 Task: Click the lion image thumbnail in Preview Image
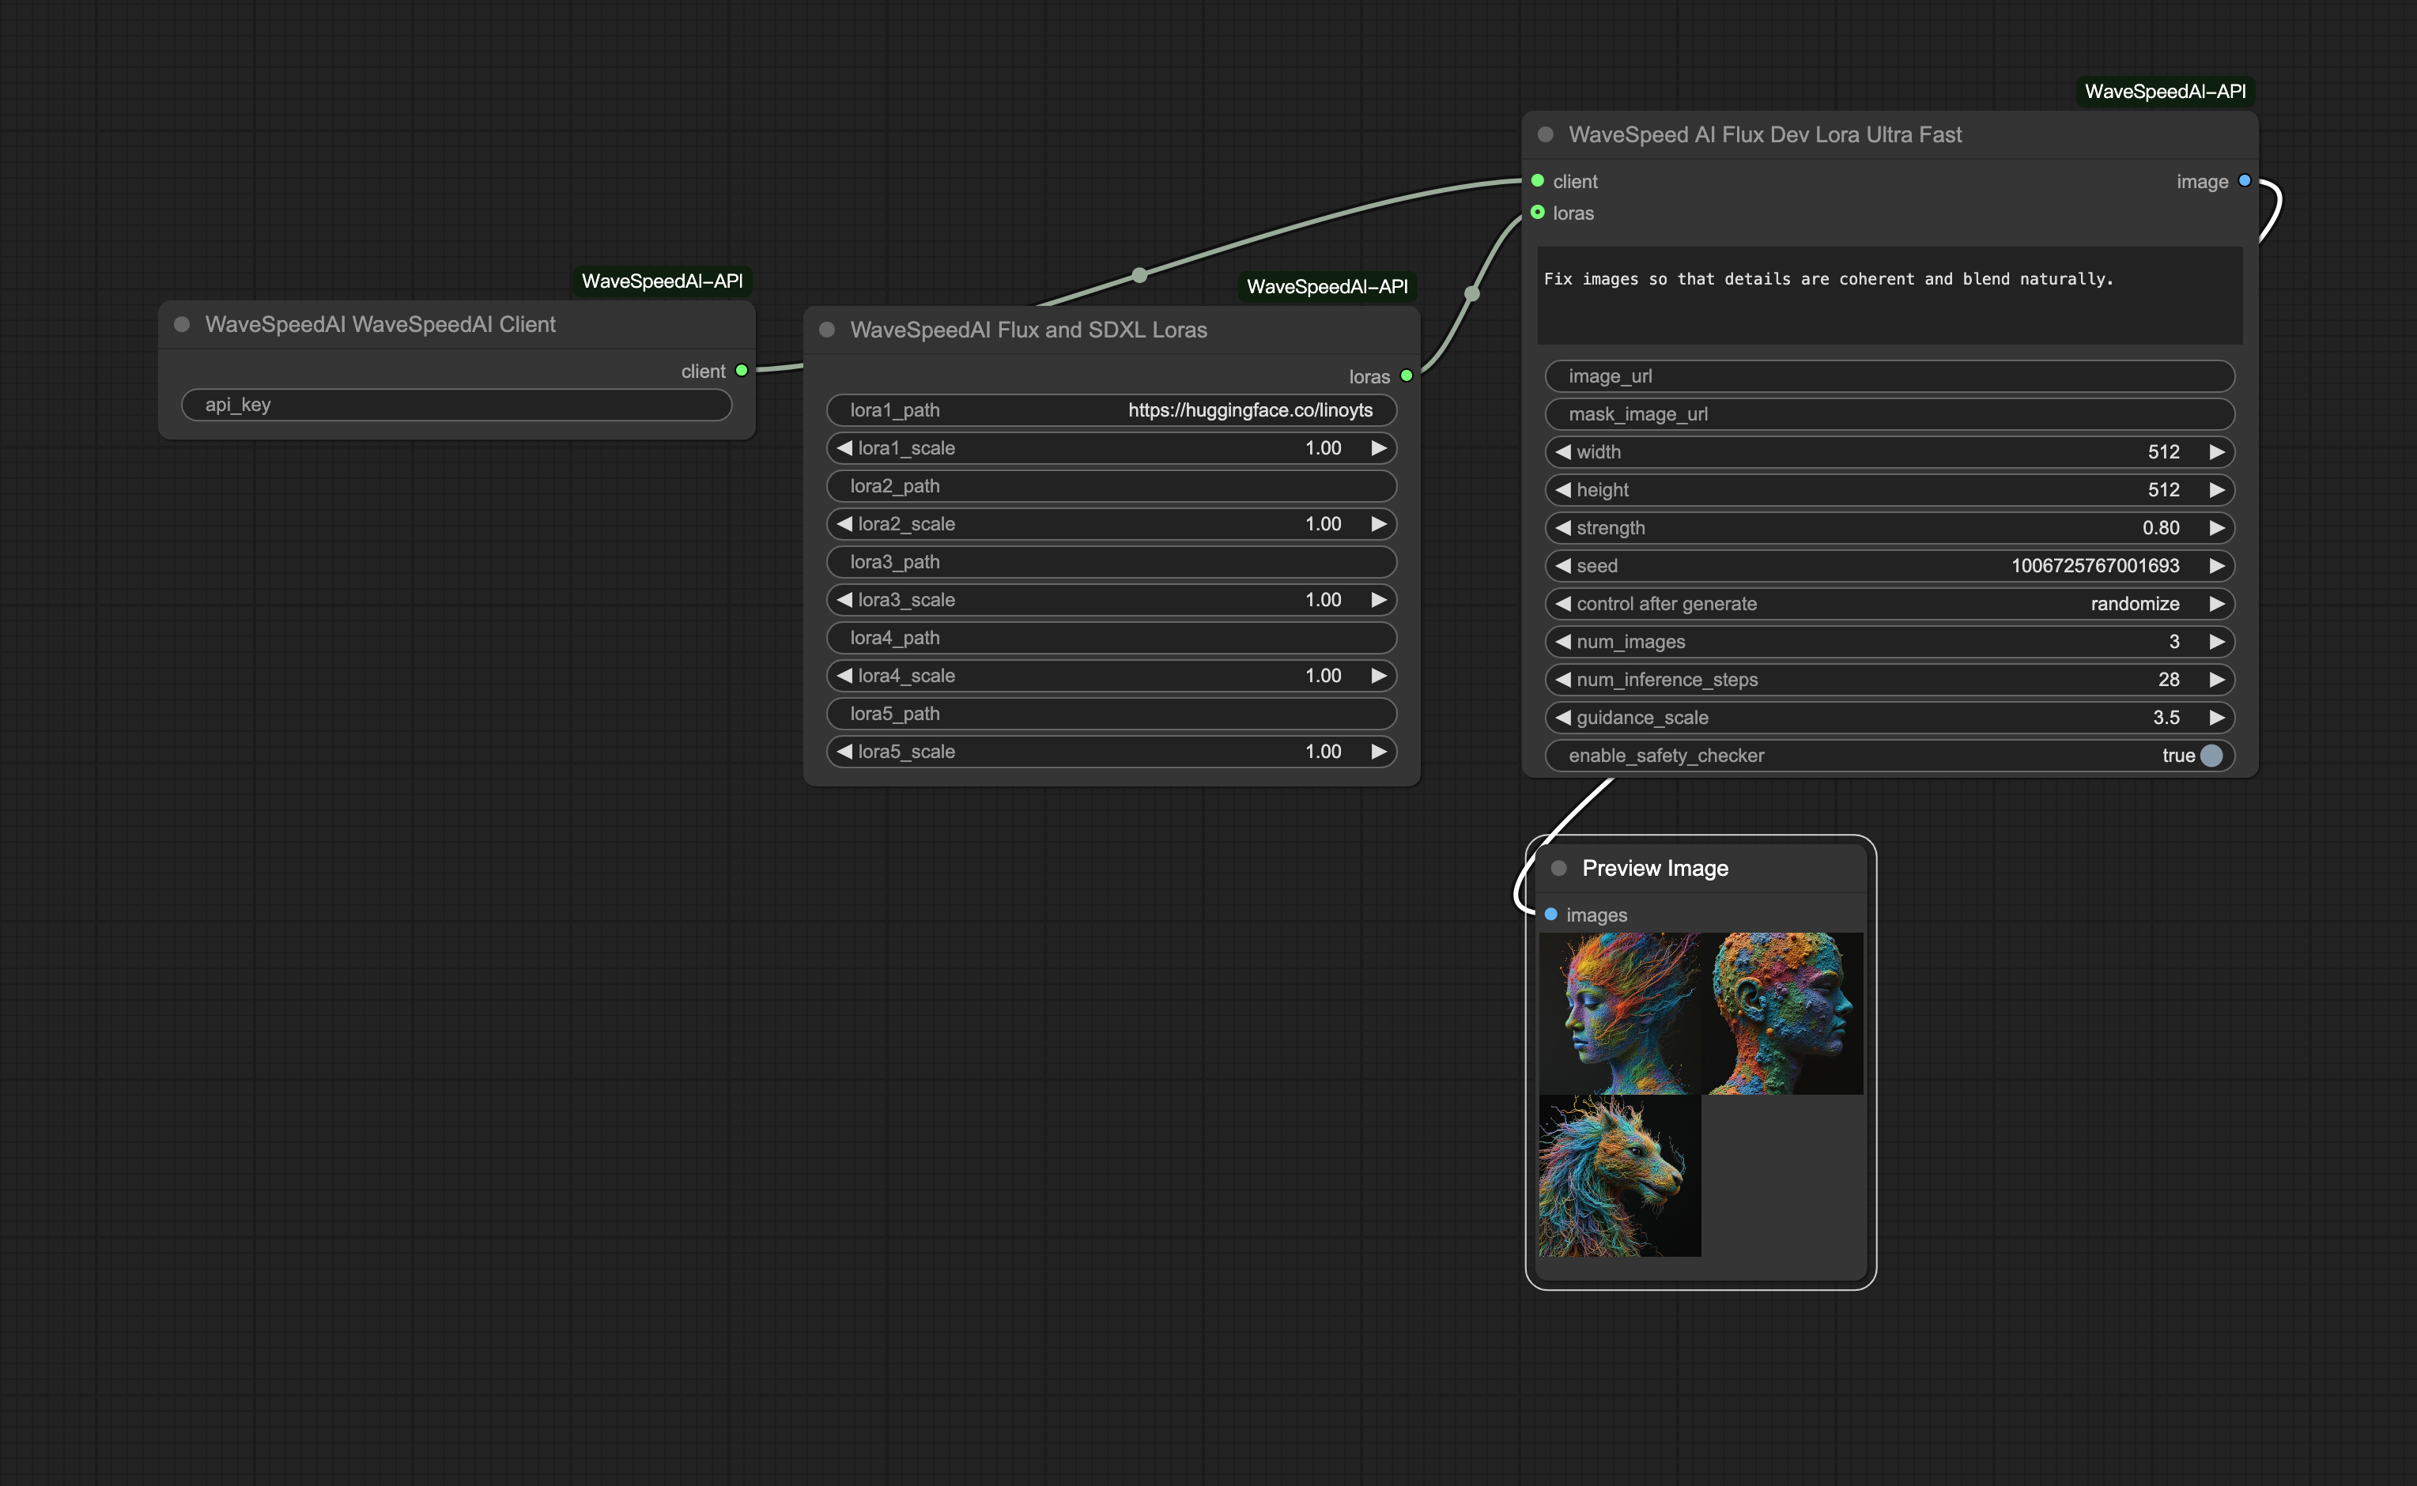(1620, 1176)
